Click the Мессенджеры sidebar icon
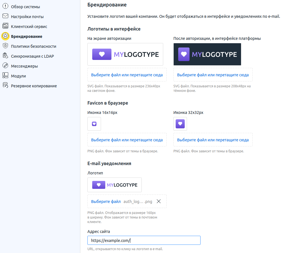 [x=5, y=66]
